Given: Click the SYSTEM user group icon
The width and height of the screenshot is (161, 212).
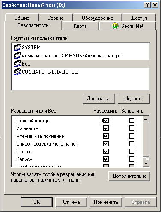Looking at the screenshot, I should 17,47.
